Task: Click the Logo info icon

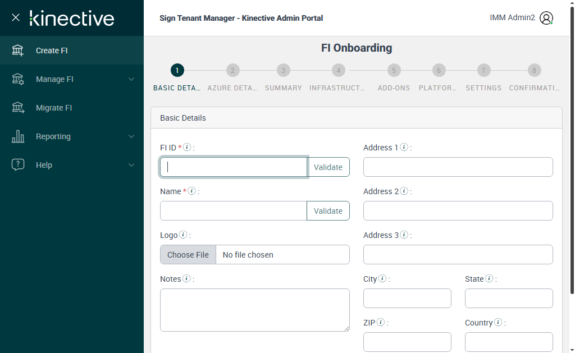Action: point(183,235)
